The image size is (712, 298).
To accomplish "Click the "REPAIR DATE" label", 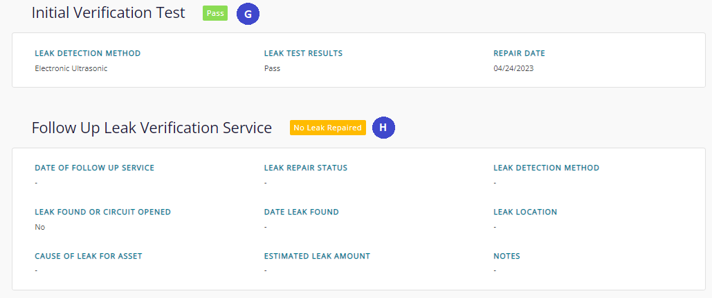I will point(519,53).
